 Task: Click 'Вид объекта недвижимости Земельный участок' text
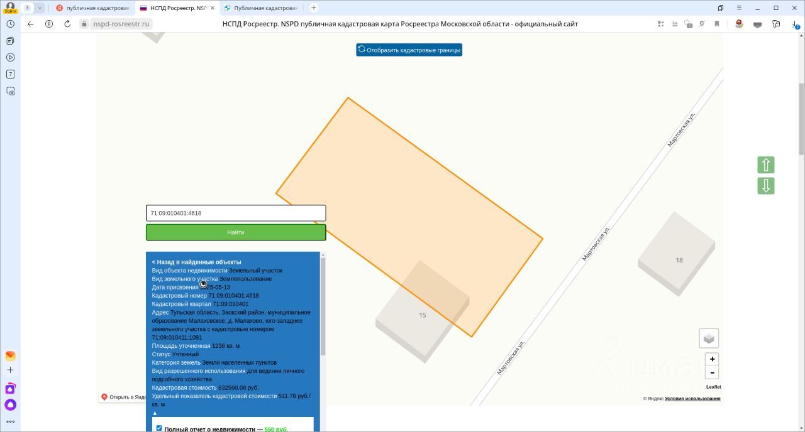tap(217, 270)
